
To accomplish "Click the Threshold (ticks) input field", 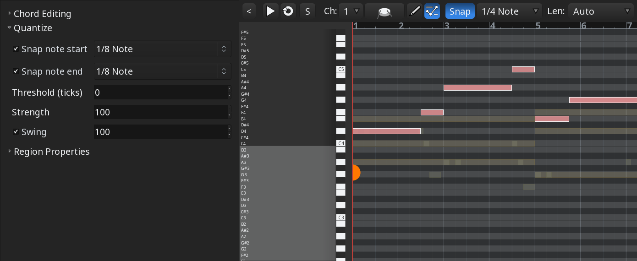I will [x=160, y=92].
